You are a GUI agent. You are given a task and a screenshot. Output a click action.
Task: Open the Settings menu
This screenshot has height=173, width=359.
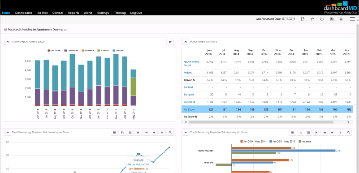[103, 13]
